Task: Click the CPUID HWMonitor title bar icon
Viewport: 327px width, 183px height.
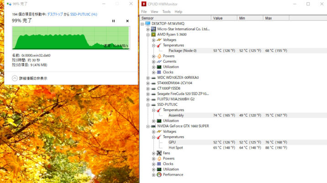Action: click(144, 4)
